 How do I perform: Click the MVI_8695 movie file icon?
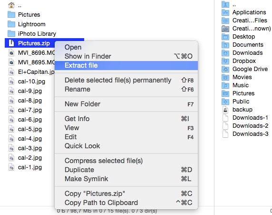click(11, 62)
